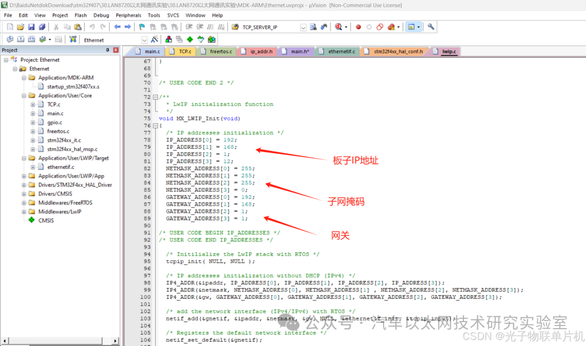
Task: Open the Ethernet target selection dropdown
Action: click(x=144, y=40)
